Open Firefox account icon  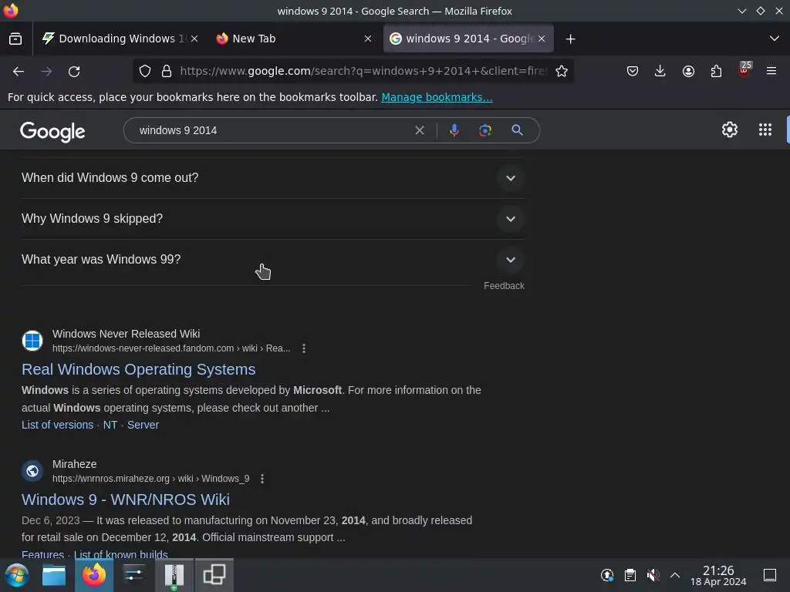click(x=688, y=71)
